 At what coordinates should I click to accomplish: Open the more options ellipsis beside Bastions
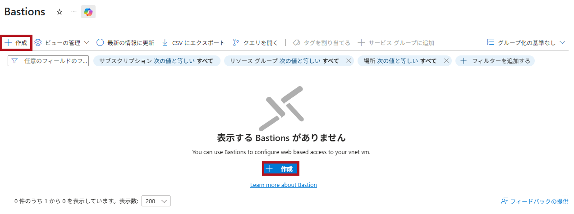click(x=74, y=12)
